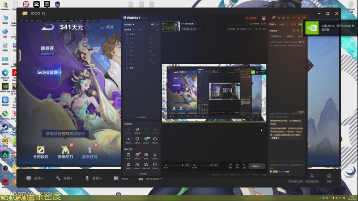The image size is (358, 201).
Task: Toggle visibility of the 文本 4 source
Action: click(x=151, y=38)
